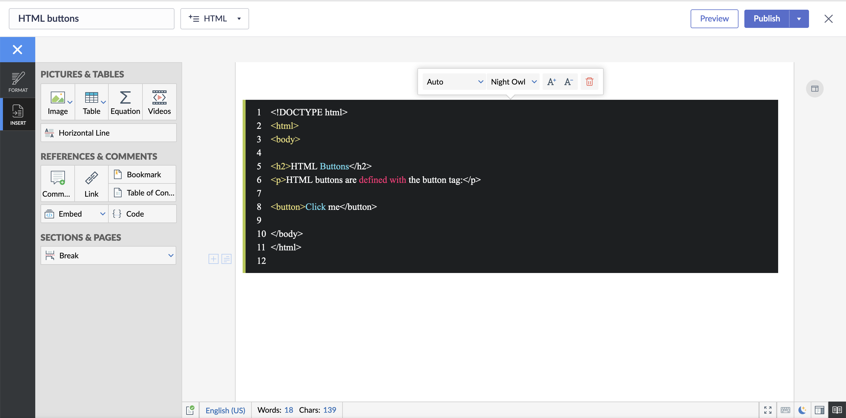The width and height of the screenshot is (846, 418).
Task: Switch to the Format tab in the sidebar
Action: pyautogui.click(x=18, y=81)
